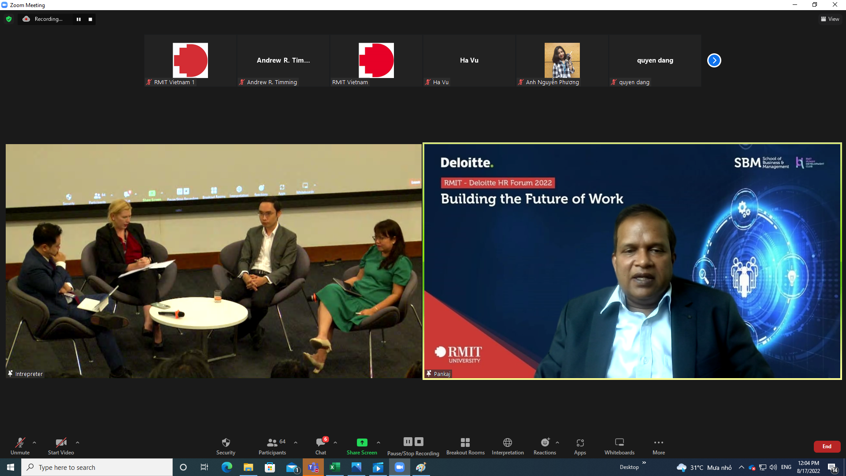Open network settings from system tray
This screenshot has width=846, height=476.
pos(763,467)
